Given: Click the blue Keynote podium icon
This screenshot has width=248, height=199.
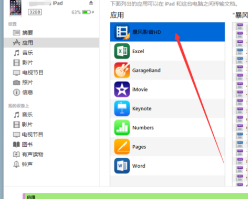Looking at the screenshot, I should pyautogui.click(x=122, y=108).
